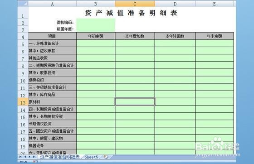The image size is (254, 164).
Task: Click the 本年转回数 header cell
Action: tap(175, 36)
